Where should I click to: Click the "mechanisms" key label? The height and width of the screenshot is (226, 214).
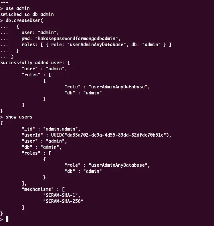pyautogui.click(x=37, y=189)
